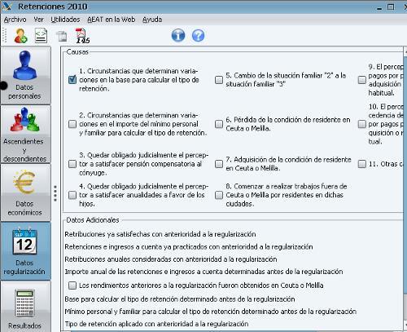Click 'Retribuciones ya satisfechas' label

160,234
